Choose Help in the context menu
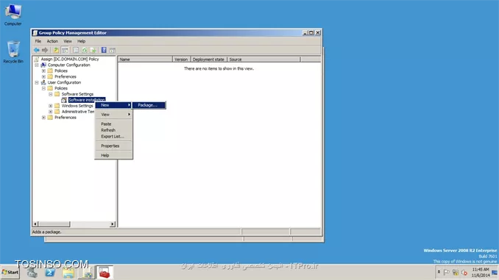 point(114,155)
